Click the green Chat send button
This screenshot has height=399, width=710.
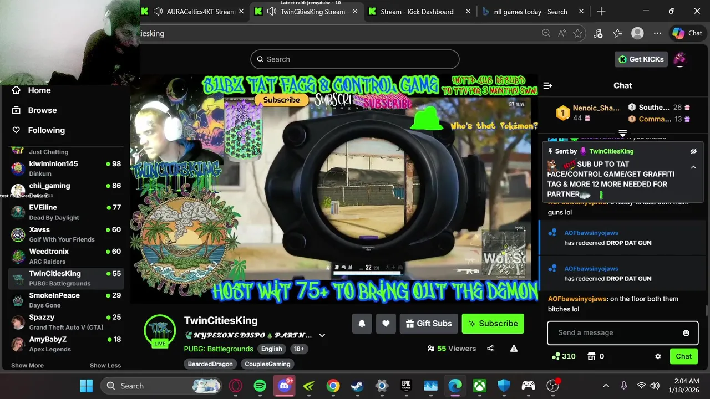pyautogui.click(x=683, y=356)
